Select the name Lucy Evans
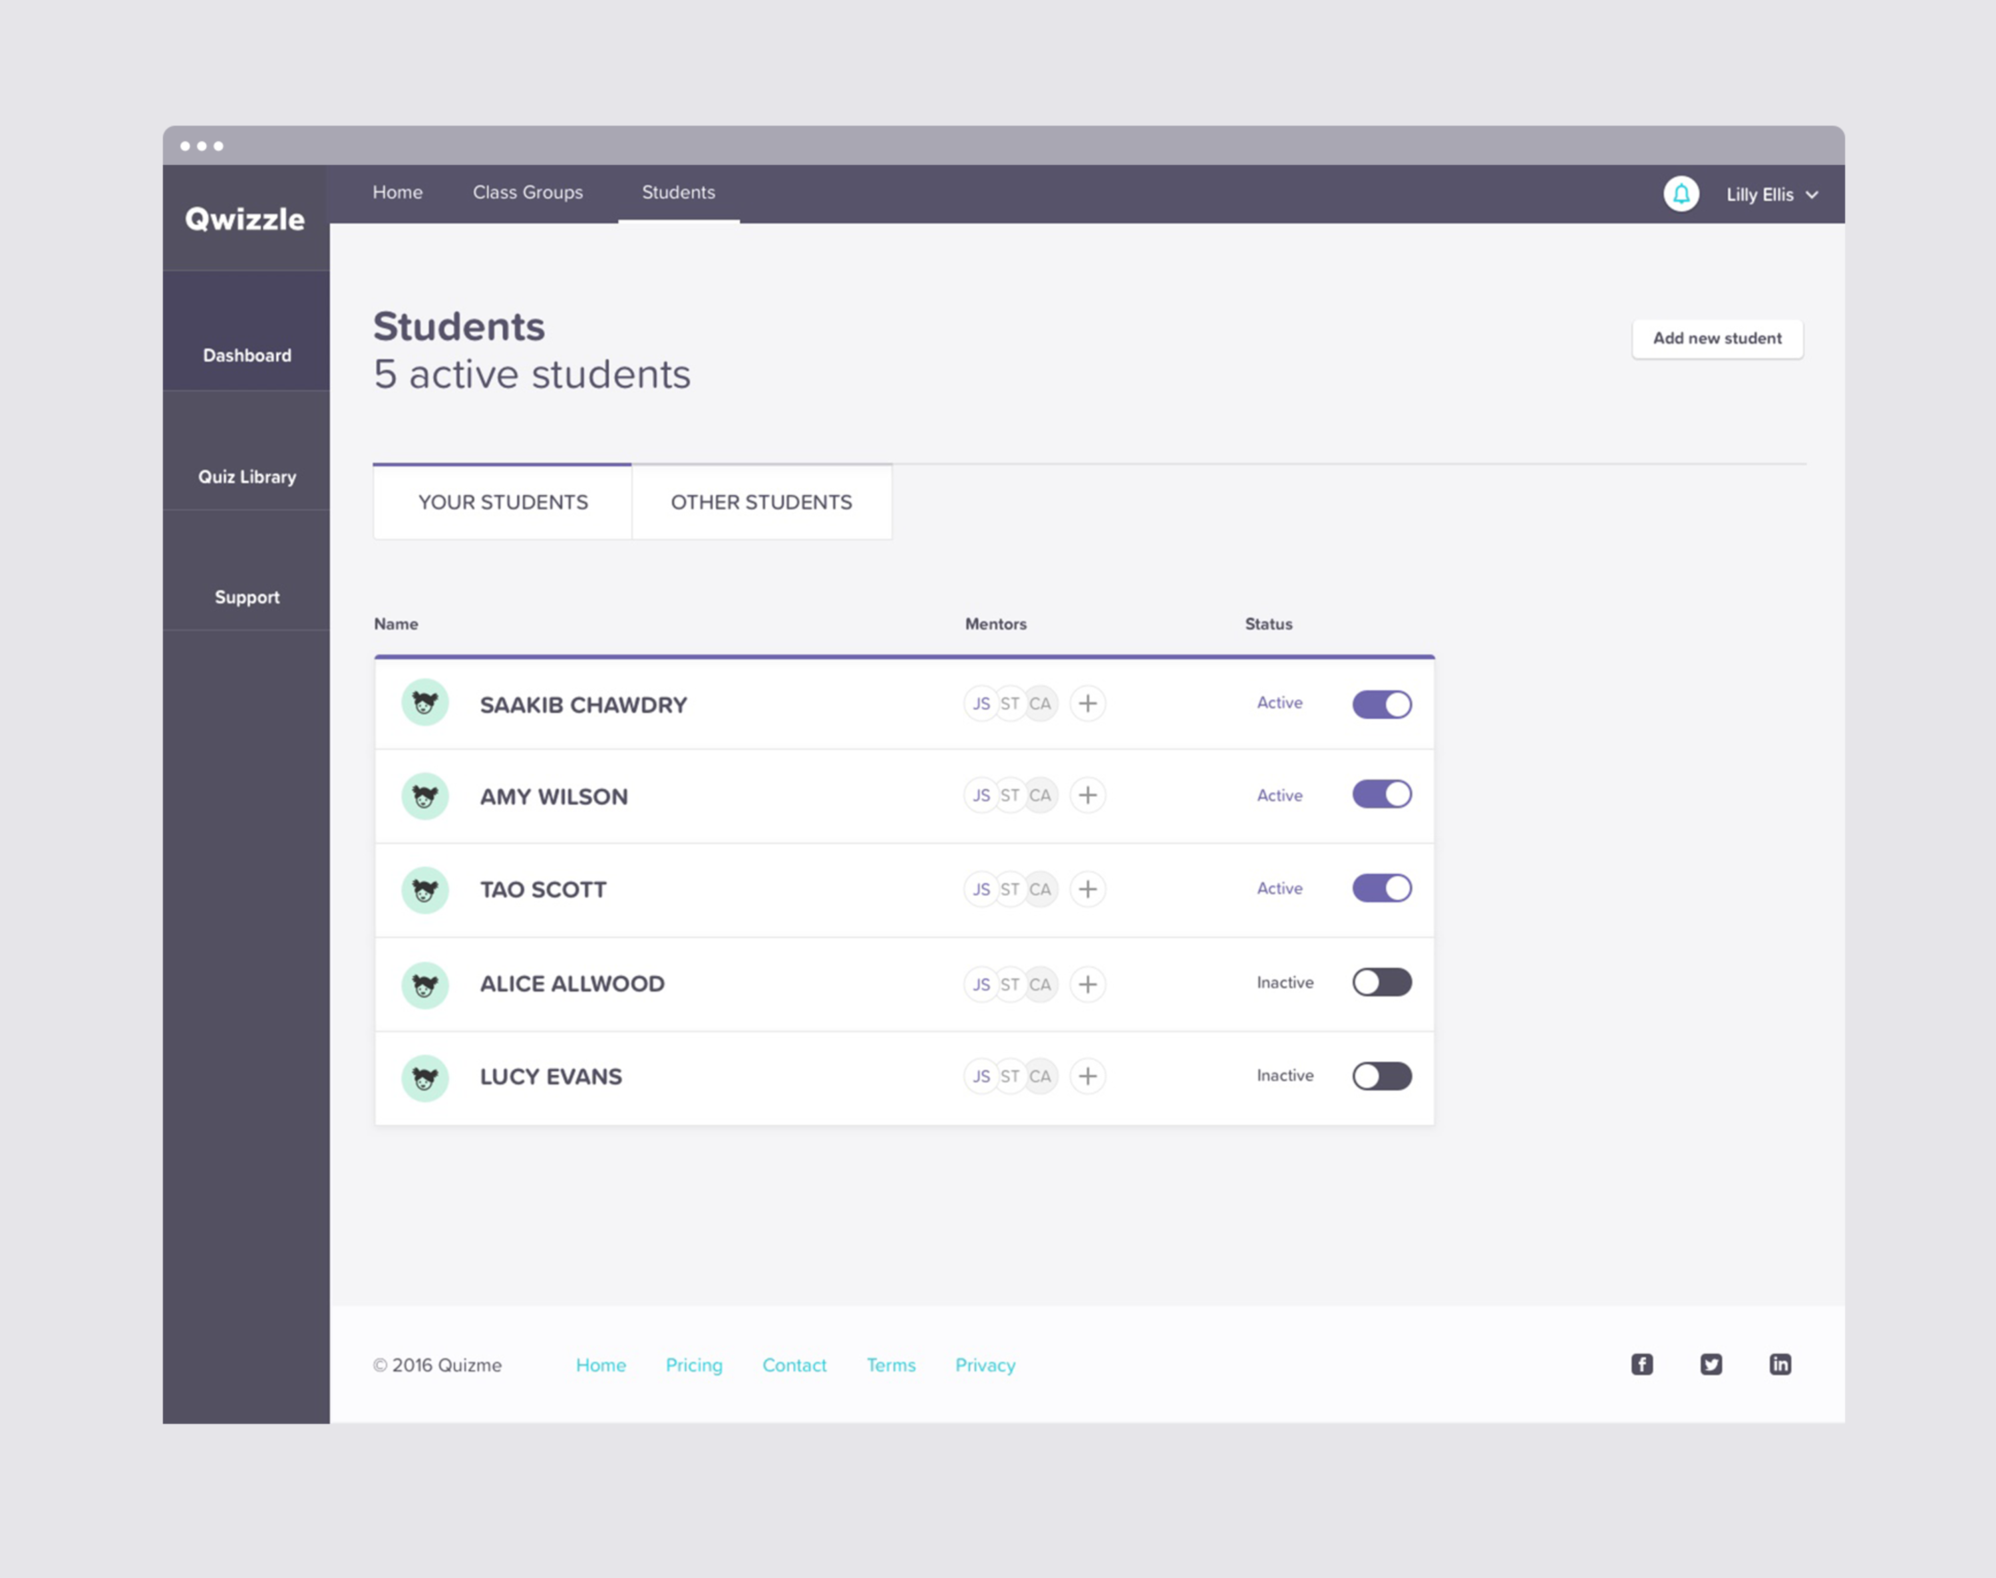 pyautogui.click(x=551, y=1076)
